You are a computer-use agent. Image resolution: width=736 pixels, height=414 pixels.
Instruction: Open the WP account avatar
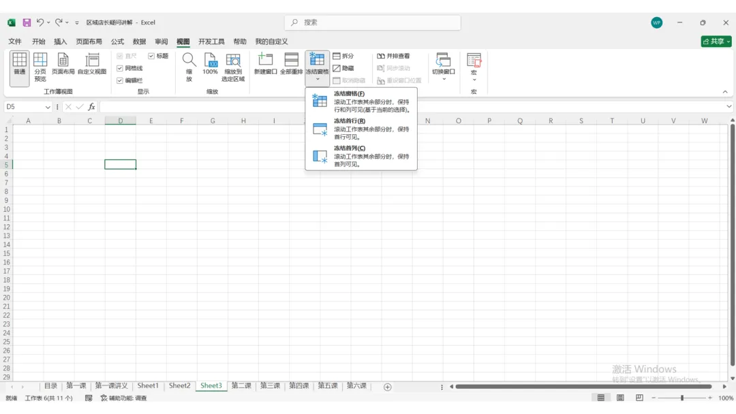pos(657,22)
